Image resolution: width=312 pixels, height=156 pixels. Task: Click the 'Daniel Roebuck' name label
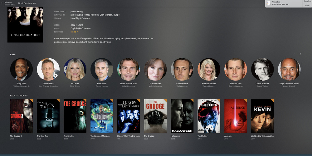point(262,84)
